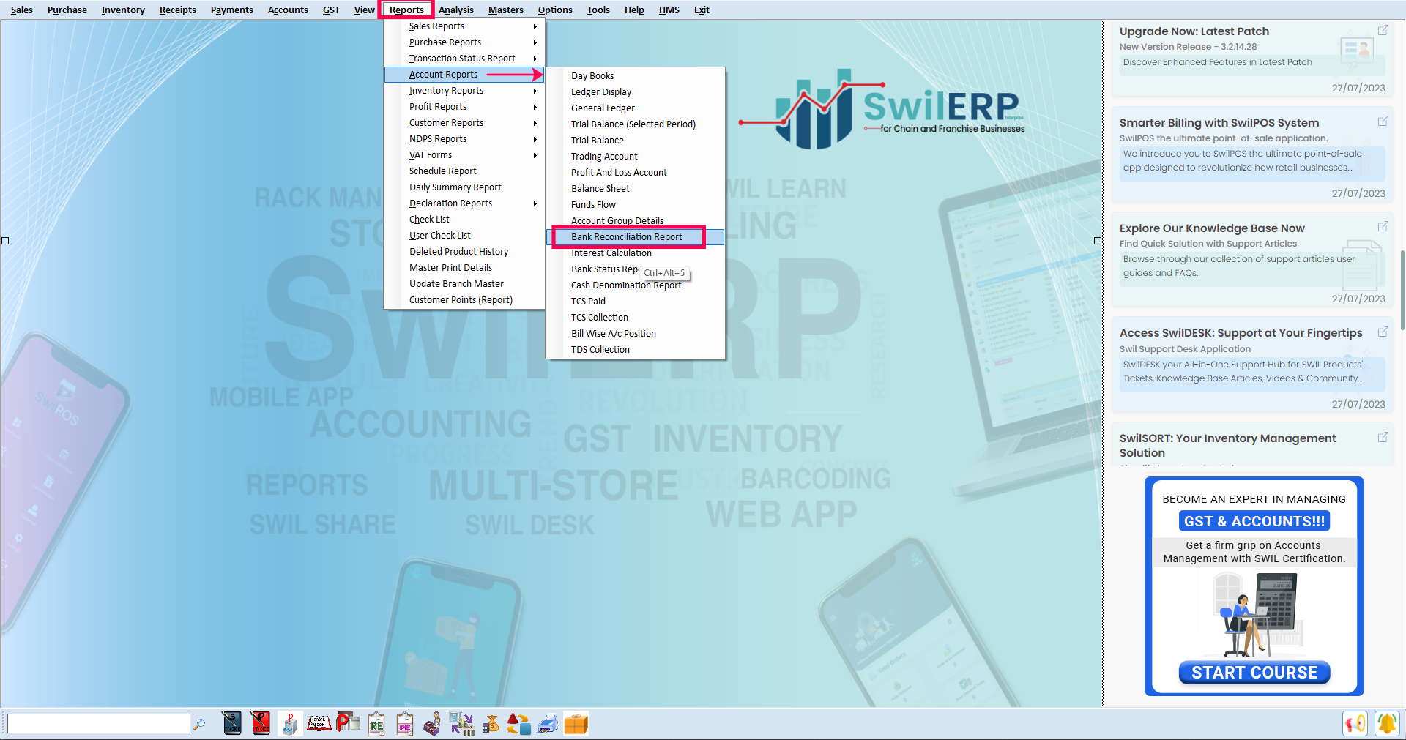The image size is (1406, 740).
Task: Select Ledger Display in Account Reports
Action: pyautogui.click(x=635, y=92)
